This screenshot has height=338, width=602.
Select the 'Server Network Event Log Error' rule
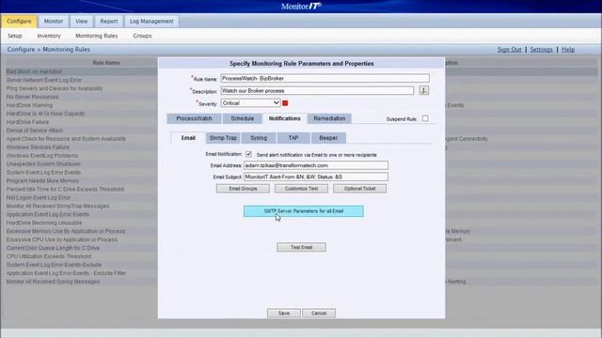(44, 80)
